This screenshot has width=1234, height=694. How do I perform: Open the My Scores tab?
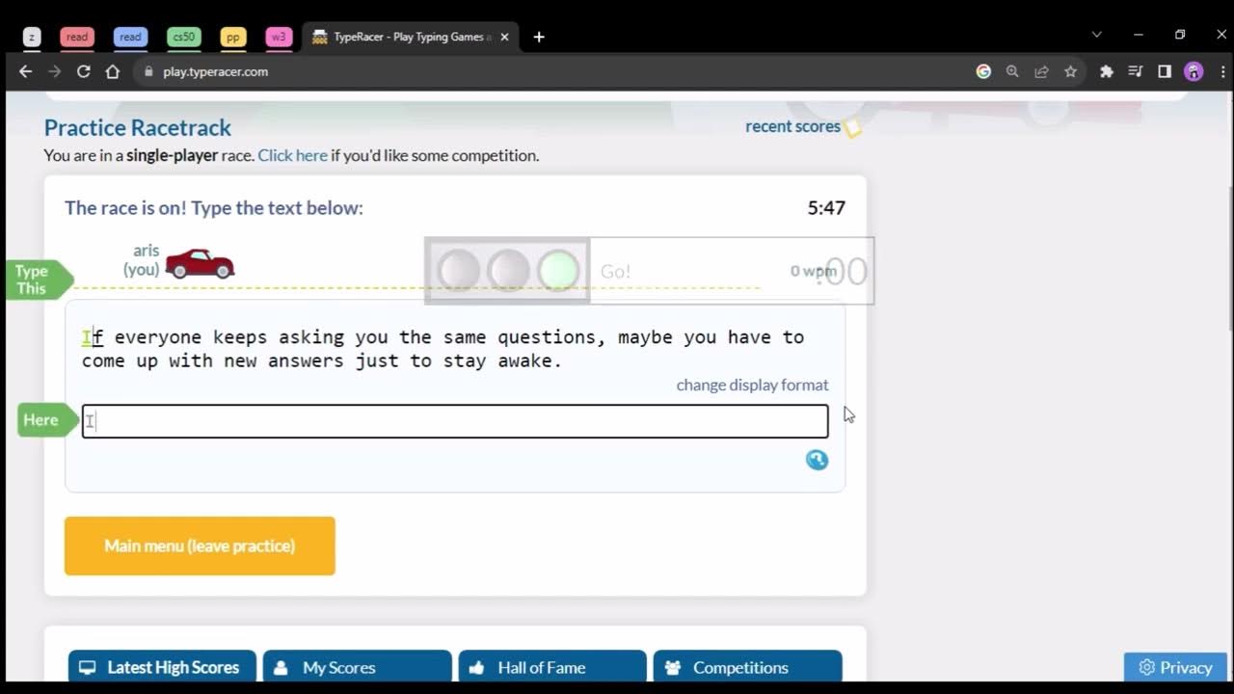358,667
